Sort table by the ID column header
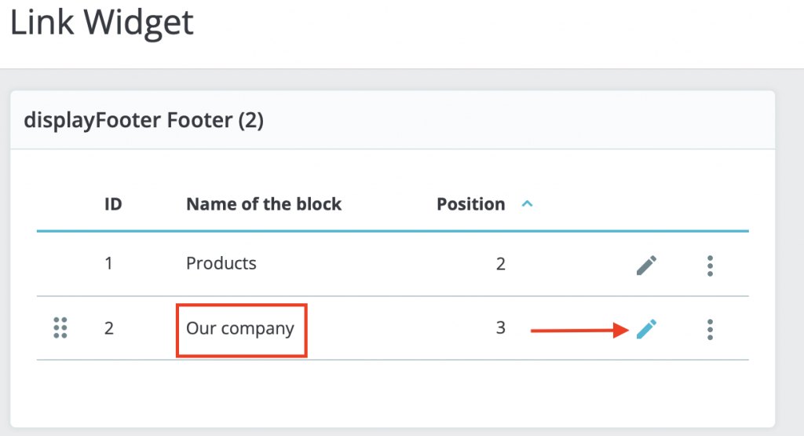804x436 pixels. pyautogui.click(x=113, y=204)
